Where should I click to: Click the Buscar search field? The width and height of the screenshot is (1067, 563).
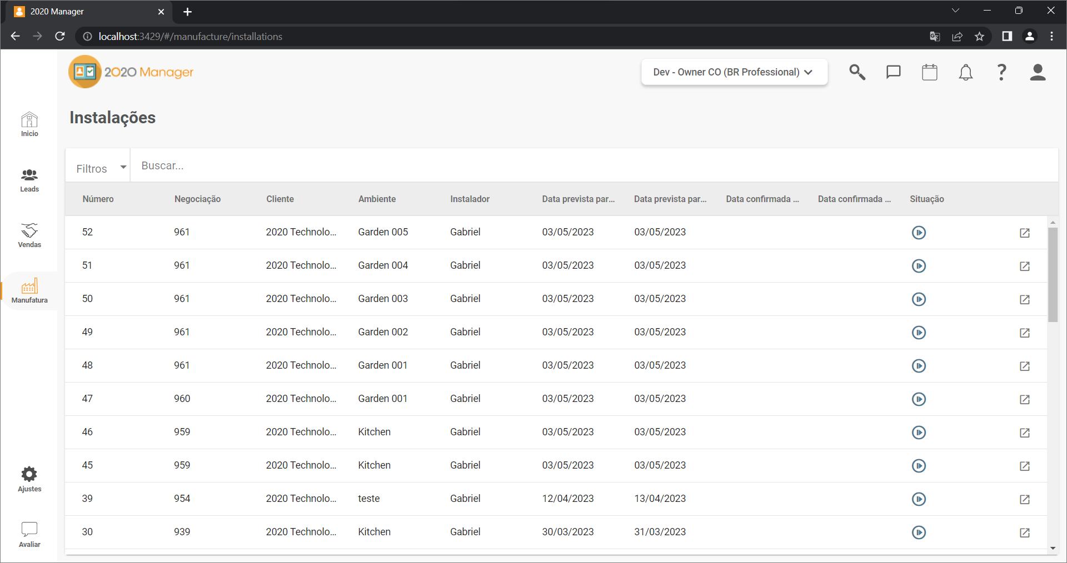tap(594, 165)
